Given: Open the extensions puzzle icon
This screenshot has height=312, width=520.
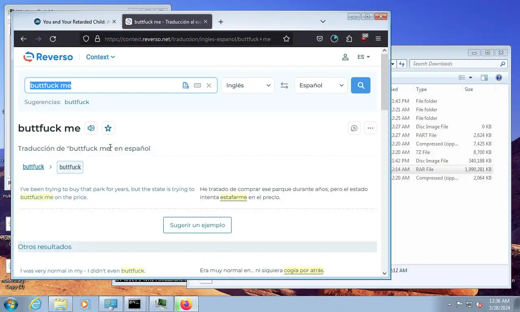Looking at the screenshot, I should pyautogui.click(x=349, y=39).
